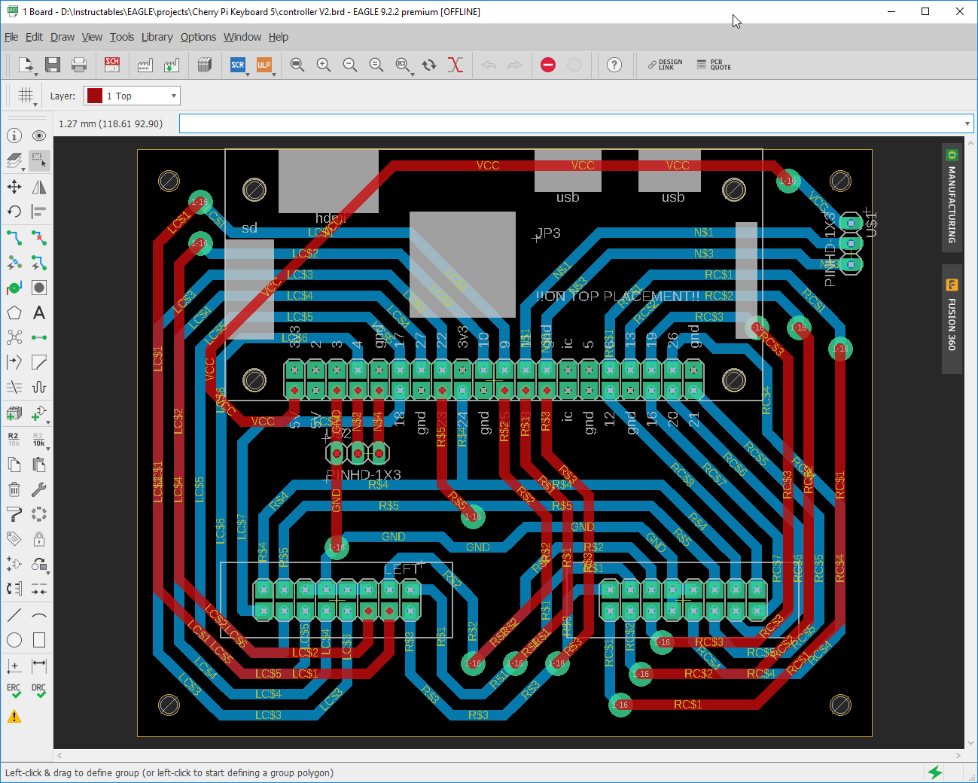The image size is (978, 783).
Task: Click the Undo arrow
Action: coord(489,65)
